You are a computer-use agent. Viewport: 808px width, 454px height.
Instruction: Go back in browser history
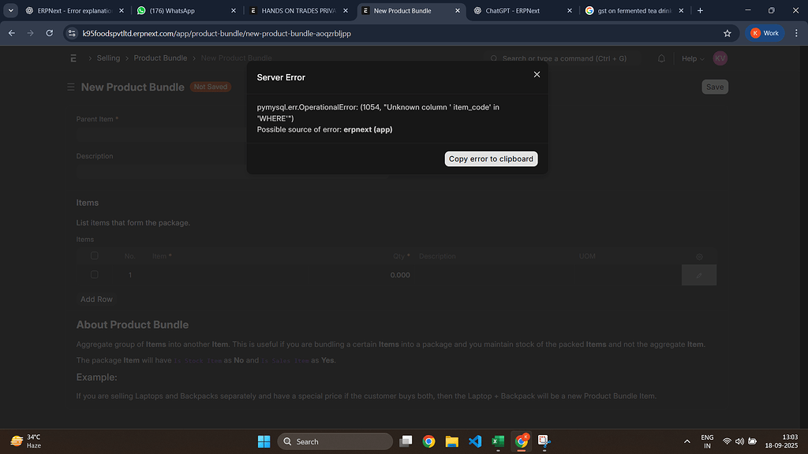point(11,33)
